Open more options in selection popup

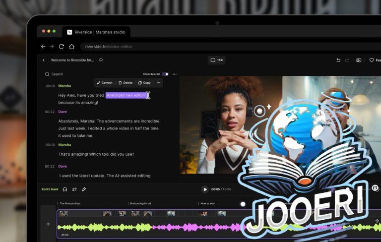coord(158,83)
